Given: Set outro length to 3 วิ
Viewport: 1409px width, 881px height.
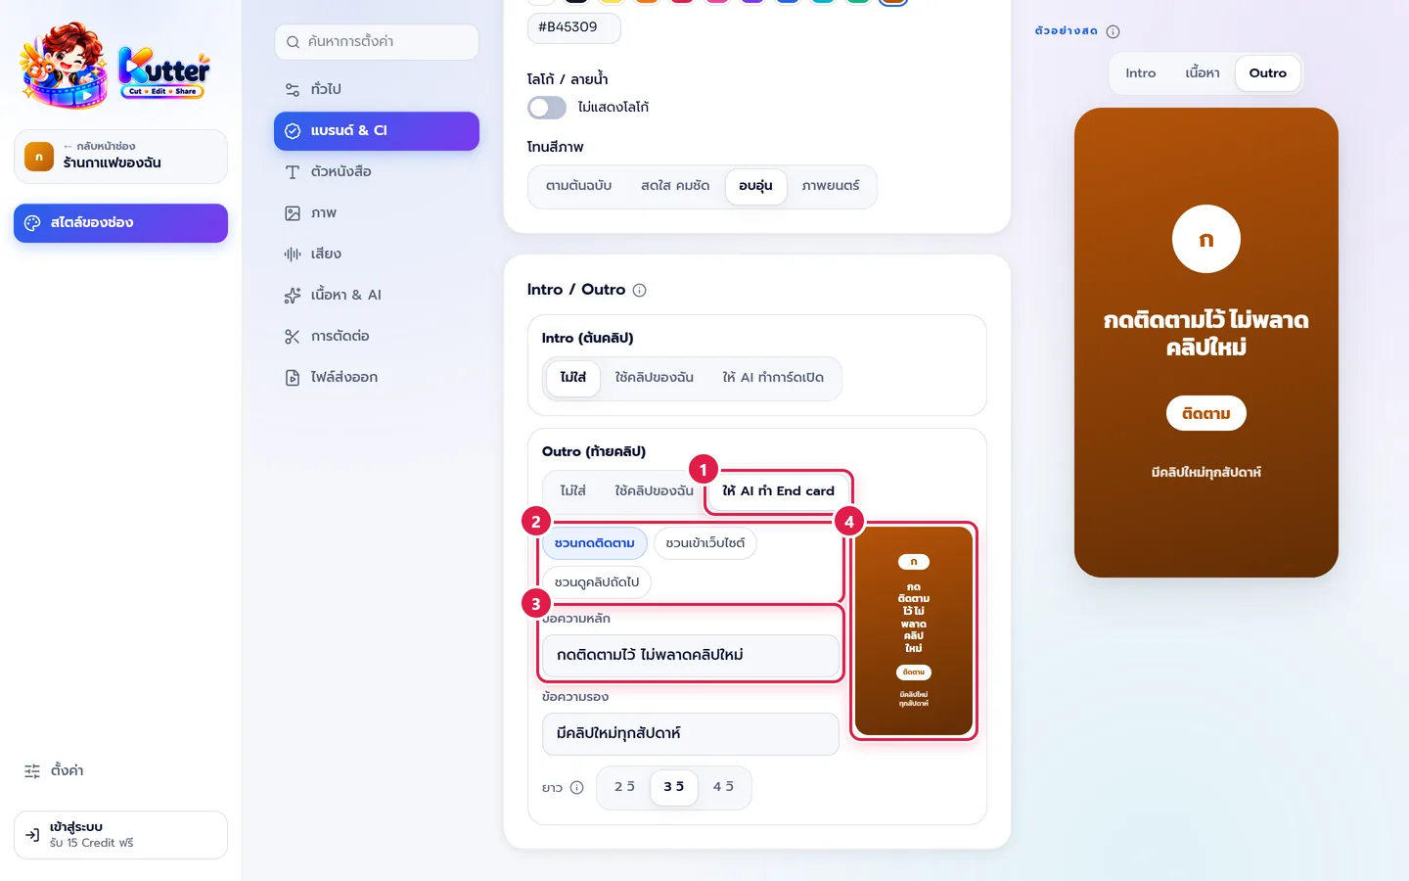Looking at the screenshot, I should 674,787.
